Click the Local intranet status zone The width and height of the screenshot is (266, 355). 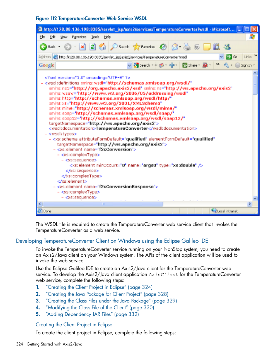225,211
